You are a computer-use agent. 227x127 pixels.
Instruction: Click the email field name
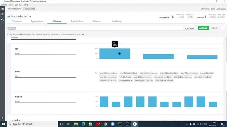[x=17, y=72]
